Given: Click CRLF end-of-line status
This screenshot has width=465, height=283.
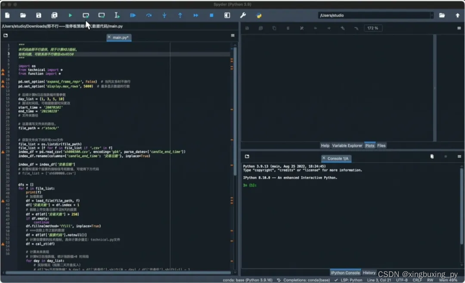Looking at the screenshot, I should tap(417, 280).
